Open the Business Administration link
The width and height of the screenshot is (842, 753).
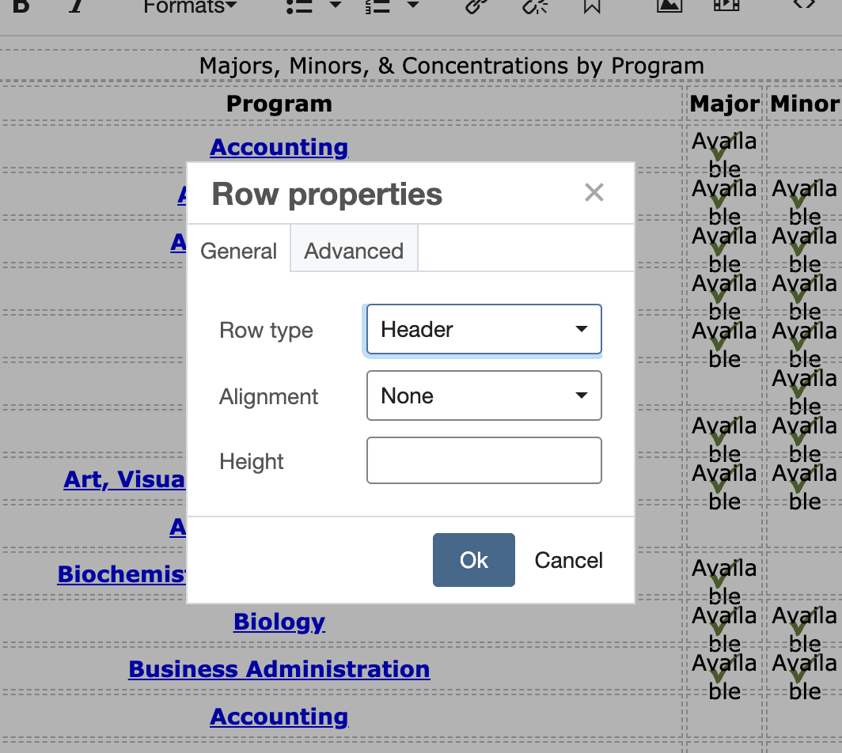click(x=279, y=668)
